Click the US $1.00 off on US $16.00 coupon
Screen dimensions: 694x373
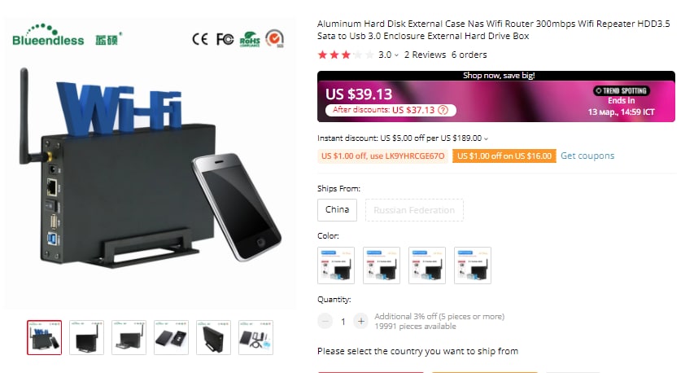click(504, 156)
